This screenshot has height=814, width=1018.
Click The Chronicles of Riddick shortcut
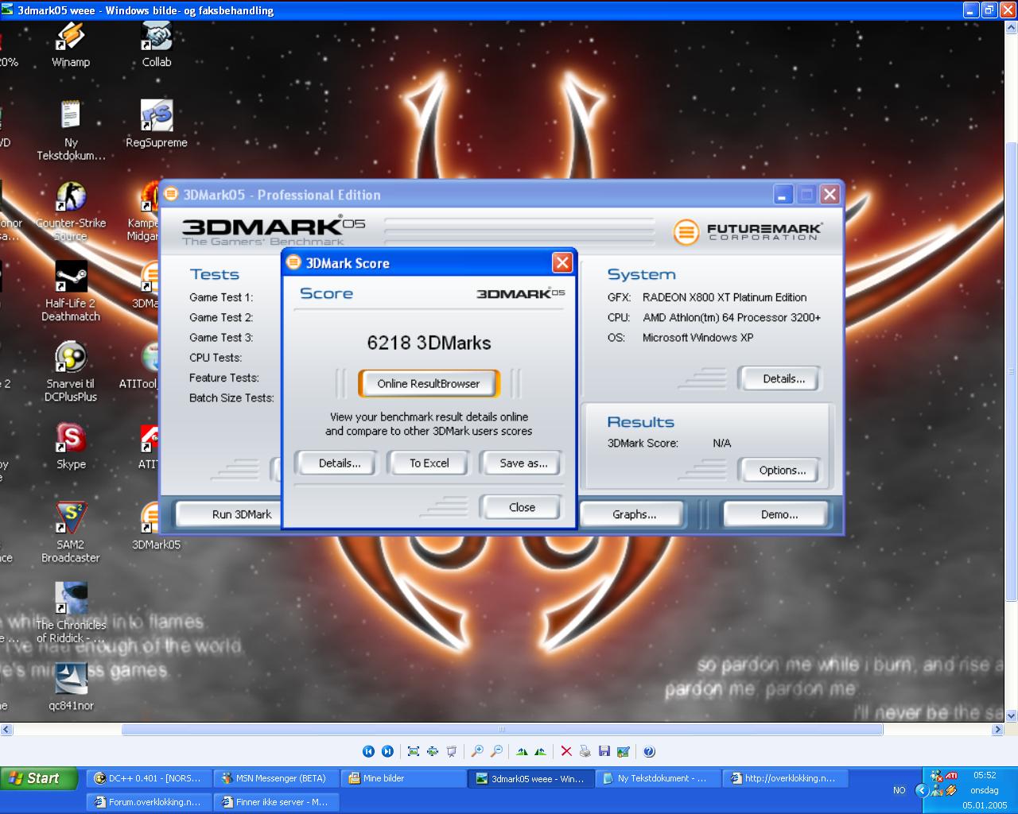tap(71, 614)
